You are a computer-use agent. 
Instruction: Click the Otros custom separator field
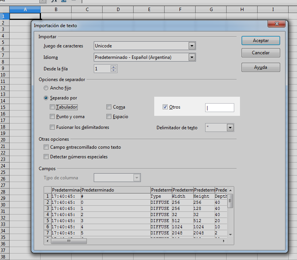[220, 108]
